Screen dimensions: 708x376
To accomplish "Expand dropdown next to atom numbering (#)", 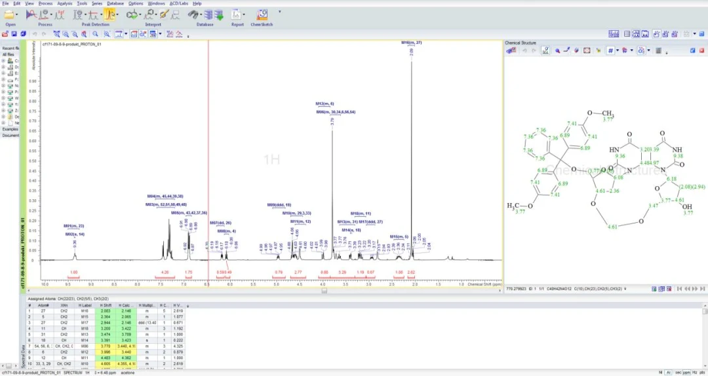I will coord(618,50).
